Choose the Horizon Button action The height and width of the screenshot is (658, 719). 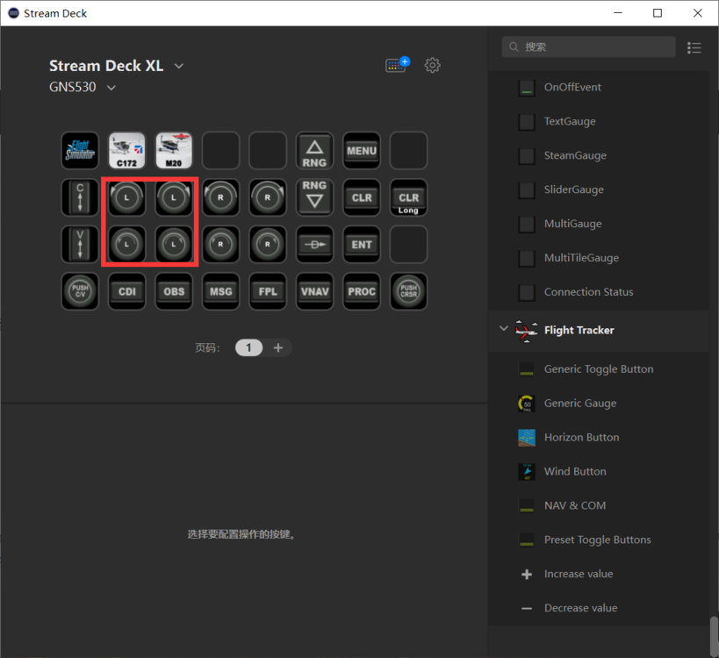[x=581, y=437]
